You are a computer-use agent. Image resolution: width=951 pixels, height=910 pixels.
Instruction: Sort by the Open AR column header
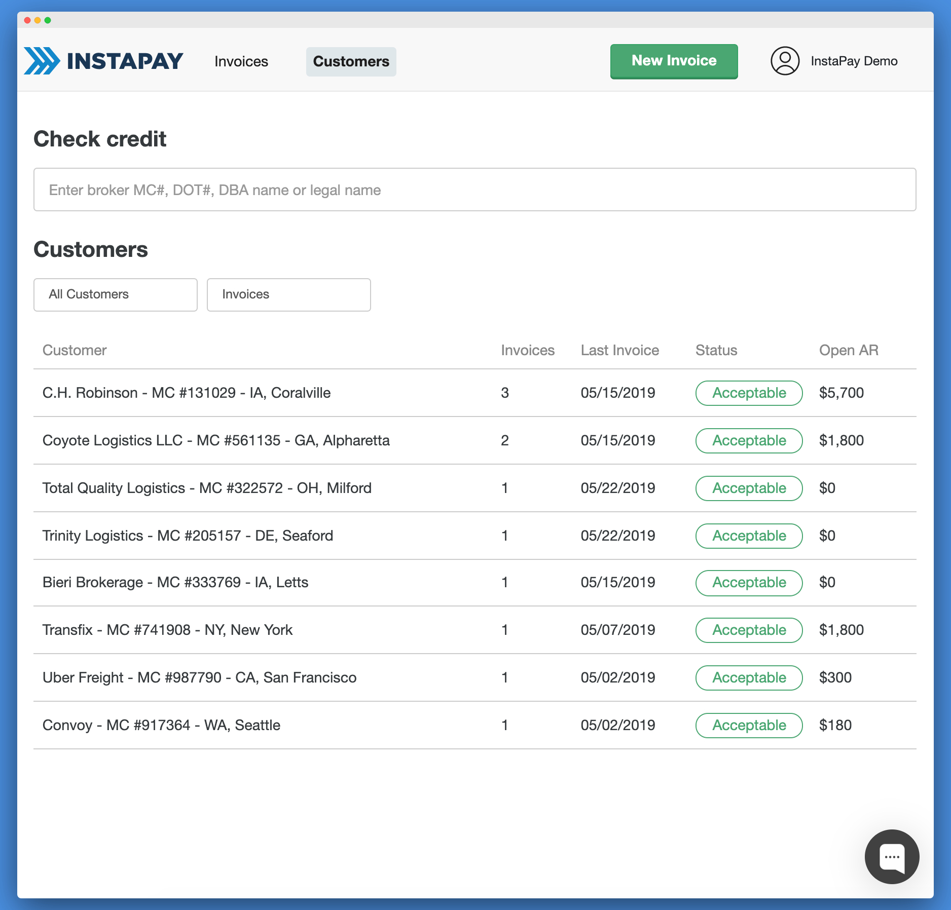click(849, 350)
